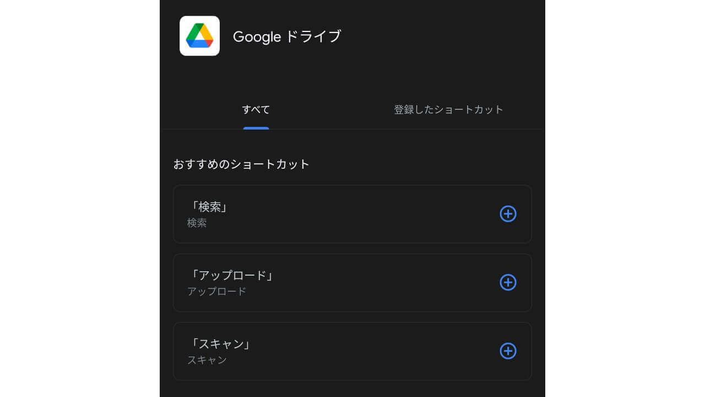This screenshot has width=705, height=397.
Task: Click the 検索 subtitle text
Action: click(x=197, y=223)
